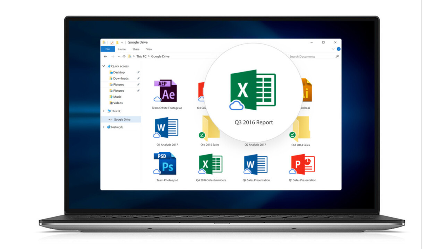444x249 pixels.
Task: Open the Help question mark icon
Action: pyautogui.click(x=339, y=49)
